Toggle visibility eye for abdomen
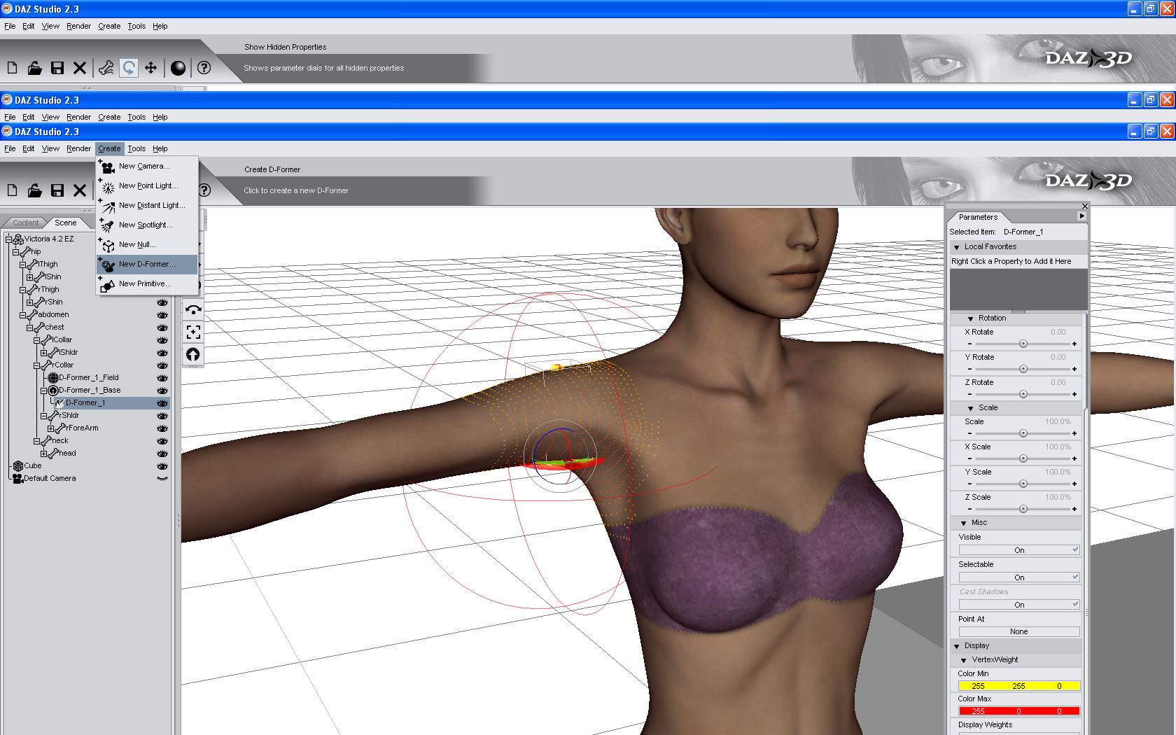1176x735 pixels. click(162, 315)
